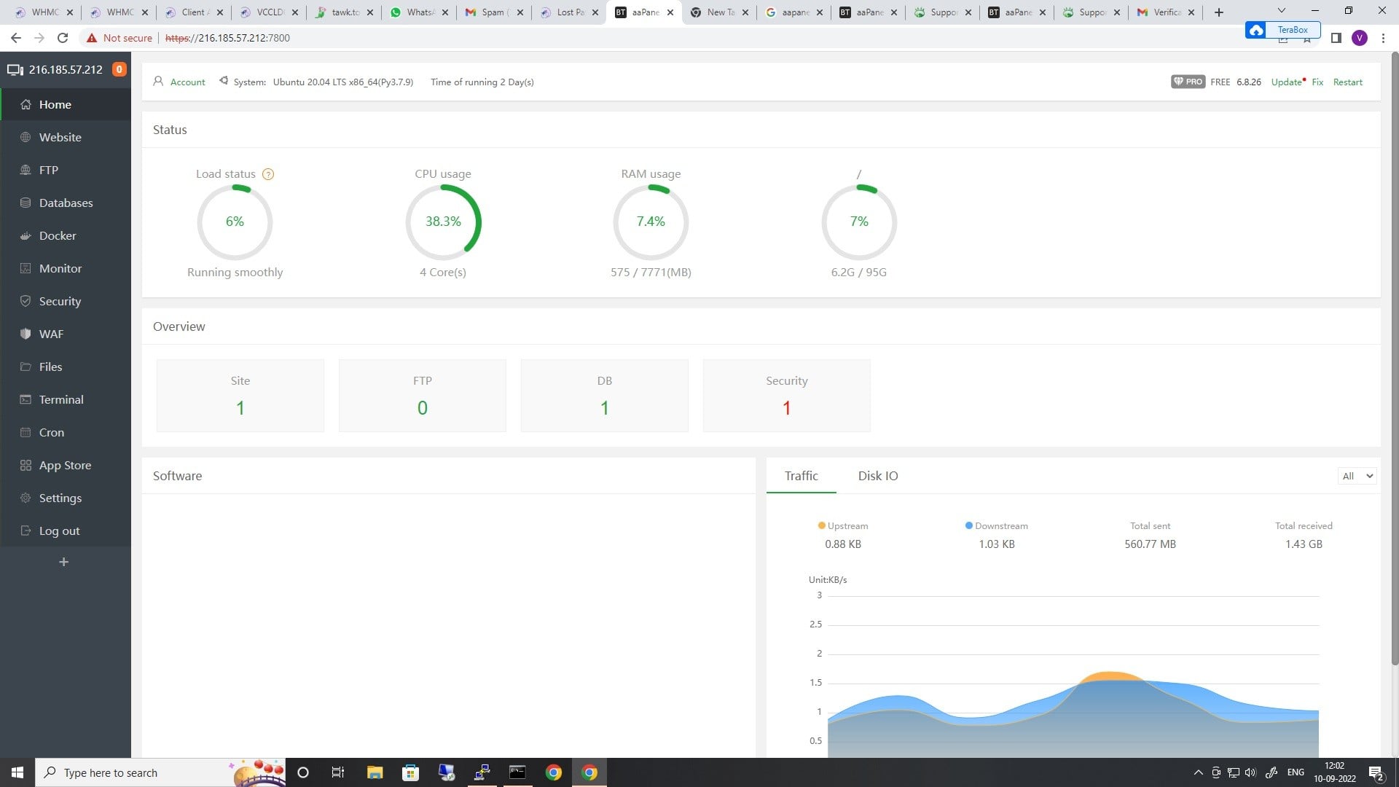Viewport: 1399px width, 787px height.
Task: Click the CPU usage gauge
Action: point(443,222)
